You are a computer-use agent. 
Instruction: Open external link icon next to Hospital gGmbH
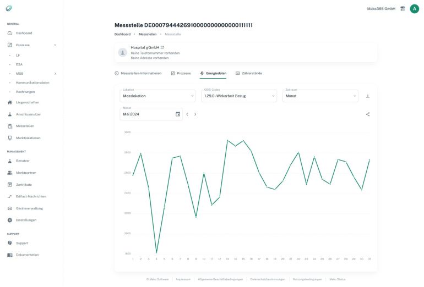click(x=162, y=48)
